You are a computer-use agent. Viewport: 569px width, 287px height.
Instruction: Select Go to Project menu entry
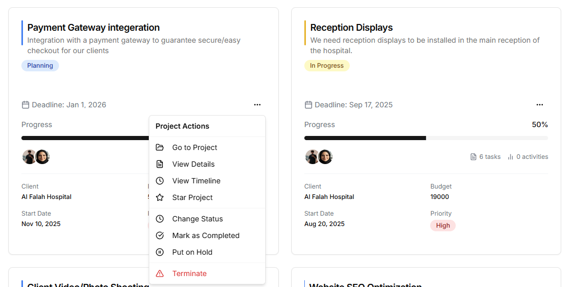194,147
